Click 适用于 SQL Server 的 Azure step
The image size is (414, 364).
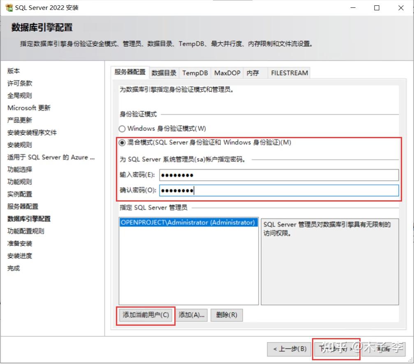coord(51,158)
